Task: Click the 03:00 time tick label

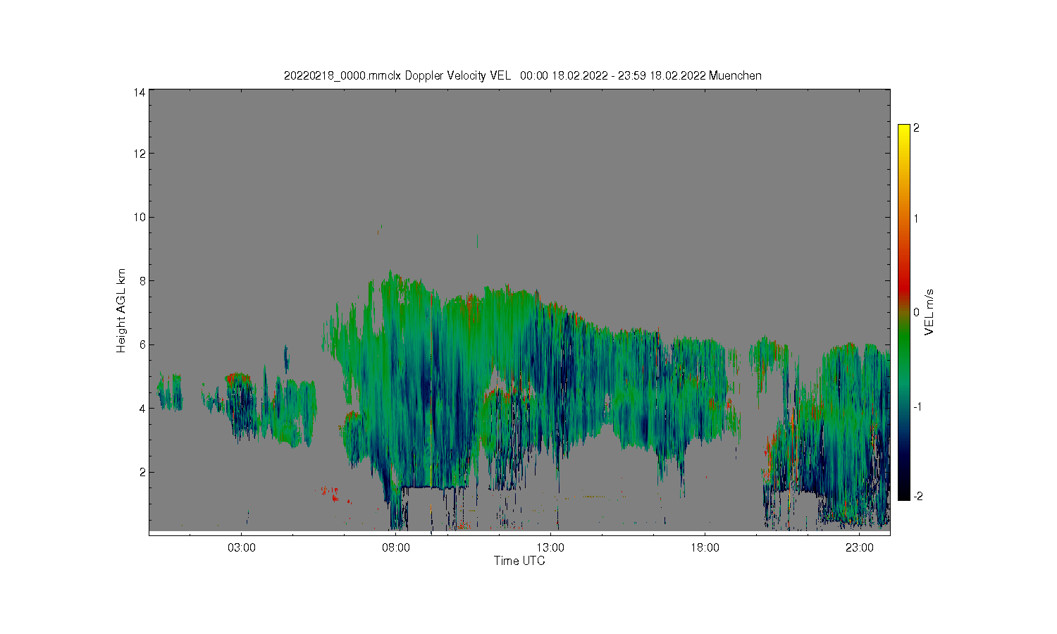Action: [242, 547]
